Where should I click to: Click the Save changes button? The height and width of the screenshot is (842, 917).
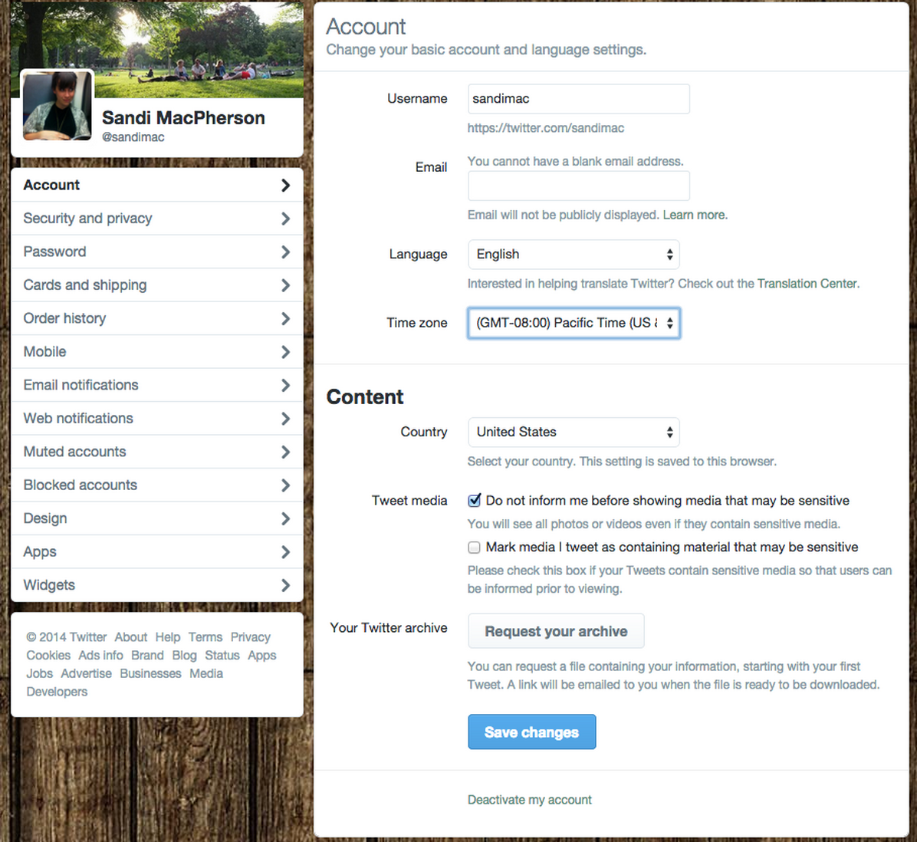(x=531, y=732)
